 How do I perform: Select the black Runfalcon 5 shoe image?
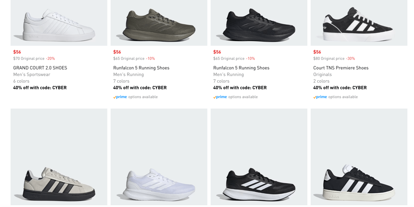[259, 23]
